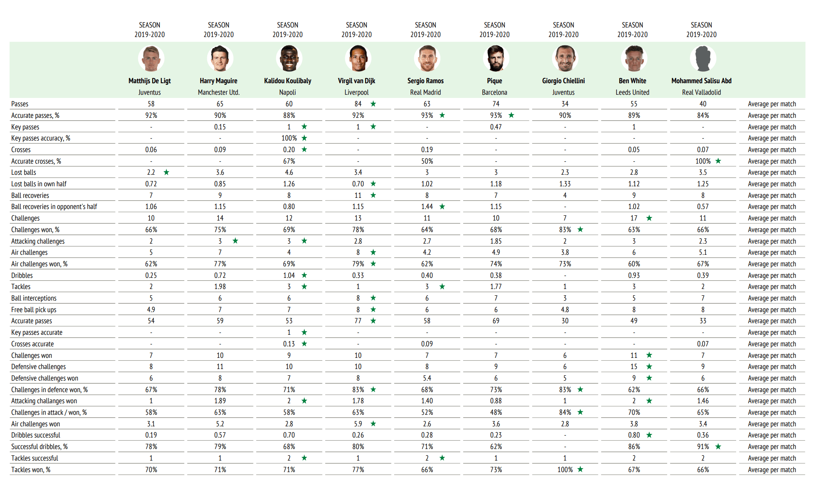Screen dimensions: 825x496
Task: Click the star beside Ben White's 17 challenges
Action: pos(649,218)
